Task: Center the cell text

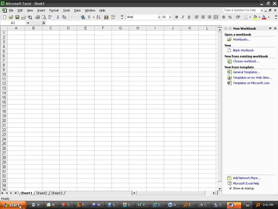Action: coord(203,17)
